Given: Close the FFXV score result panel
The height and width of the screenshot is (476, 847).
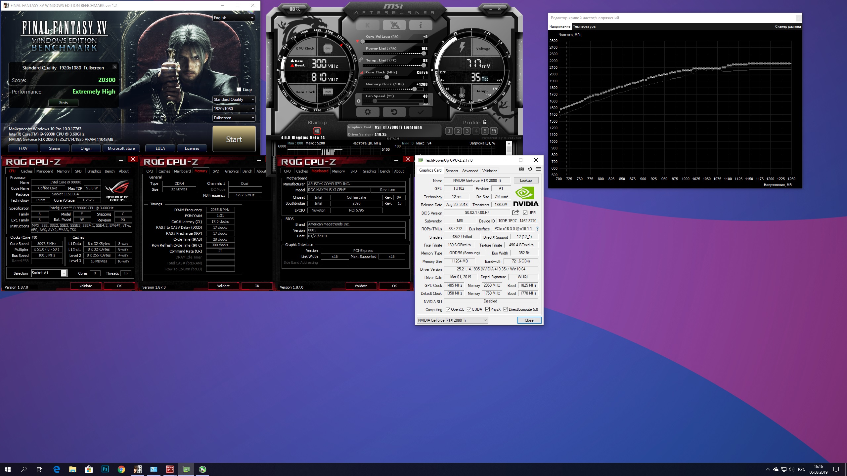Looking at the screenshot, I should 114,67.
